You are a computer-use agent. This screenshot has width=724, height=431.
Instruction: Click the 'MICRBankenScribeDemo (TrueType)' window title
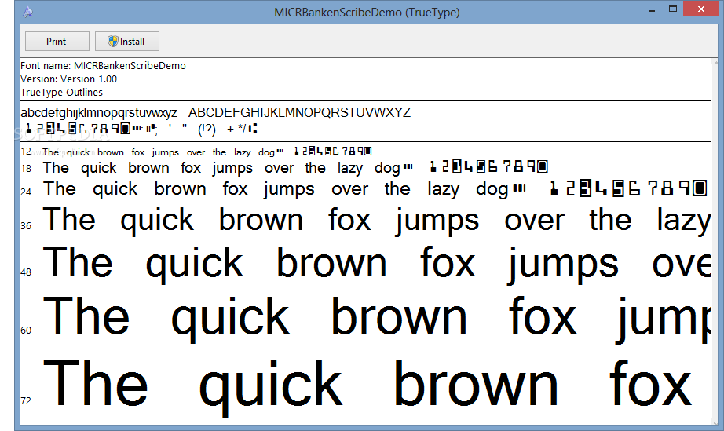[x=367, y=13]
